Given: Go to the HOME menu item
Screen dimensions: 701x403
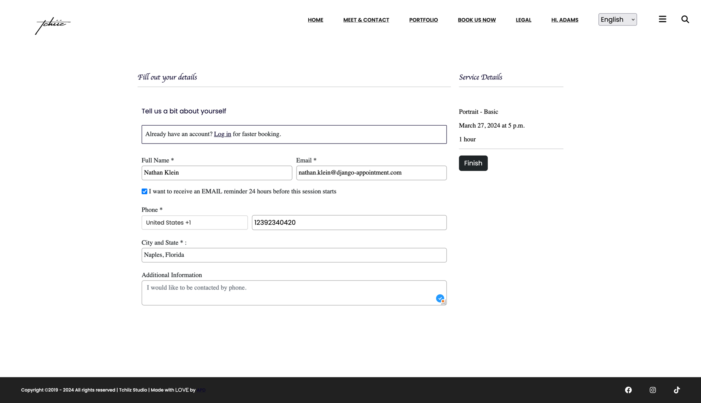Looking at the screenshot, I should [316, 20].
